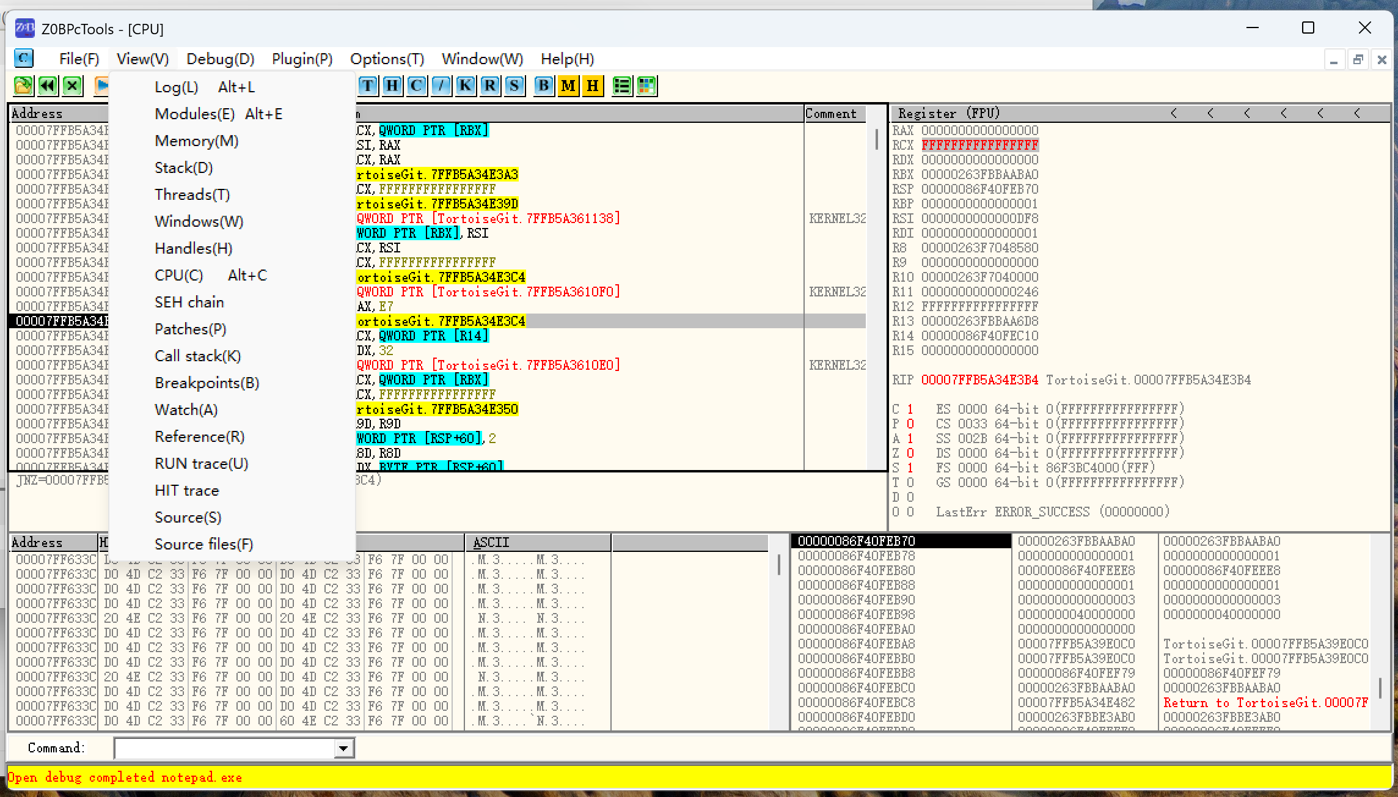Choose CPU(C) from View menu
1398x797 pixels.
pos(232,275)
